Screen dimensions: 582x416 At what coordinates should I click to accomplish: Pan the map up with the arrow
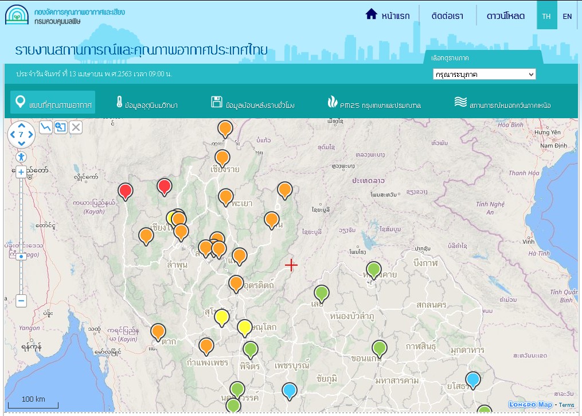pos(21,126)
